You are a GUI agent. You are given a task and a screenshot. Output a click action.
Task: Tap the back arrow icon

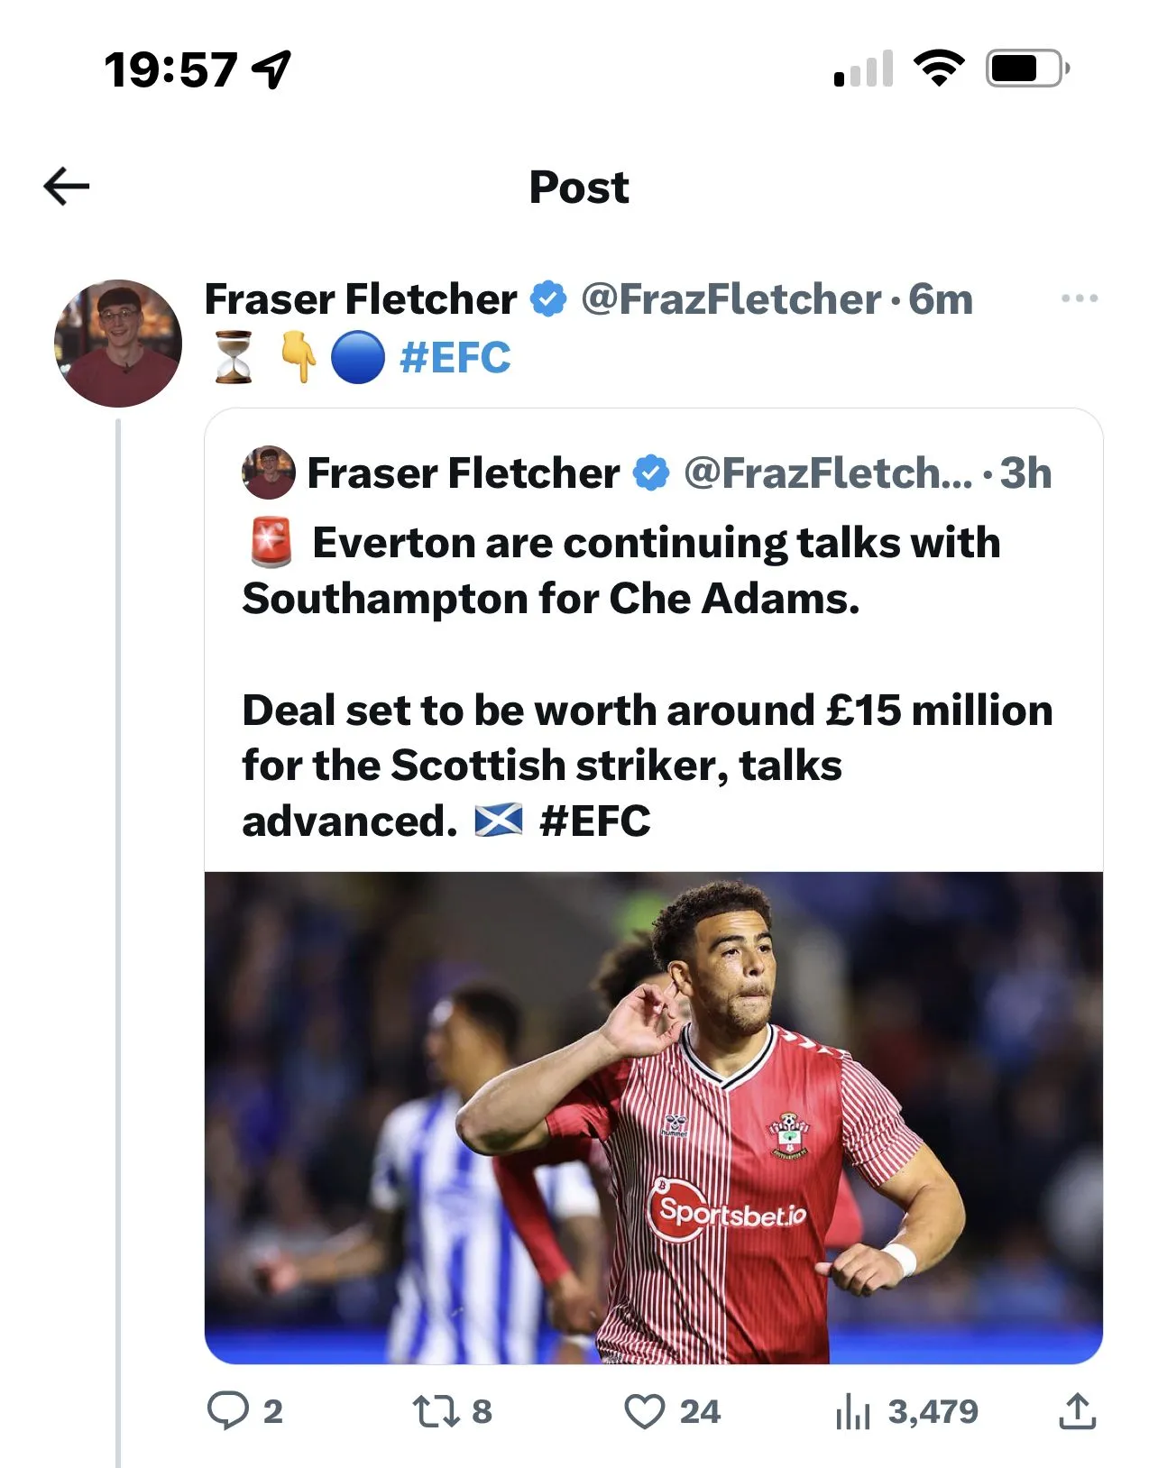coord(67,187)
